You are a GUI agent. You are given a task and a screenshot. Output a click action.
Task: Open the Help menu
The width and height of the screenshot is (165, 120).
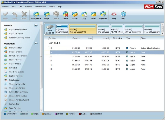(x=59, y=7)
